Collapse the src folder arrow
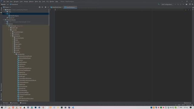 (5, 14)
